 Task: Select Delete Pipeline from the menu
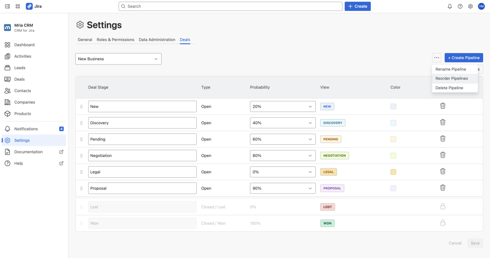(x=449, y=87)
